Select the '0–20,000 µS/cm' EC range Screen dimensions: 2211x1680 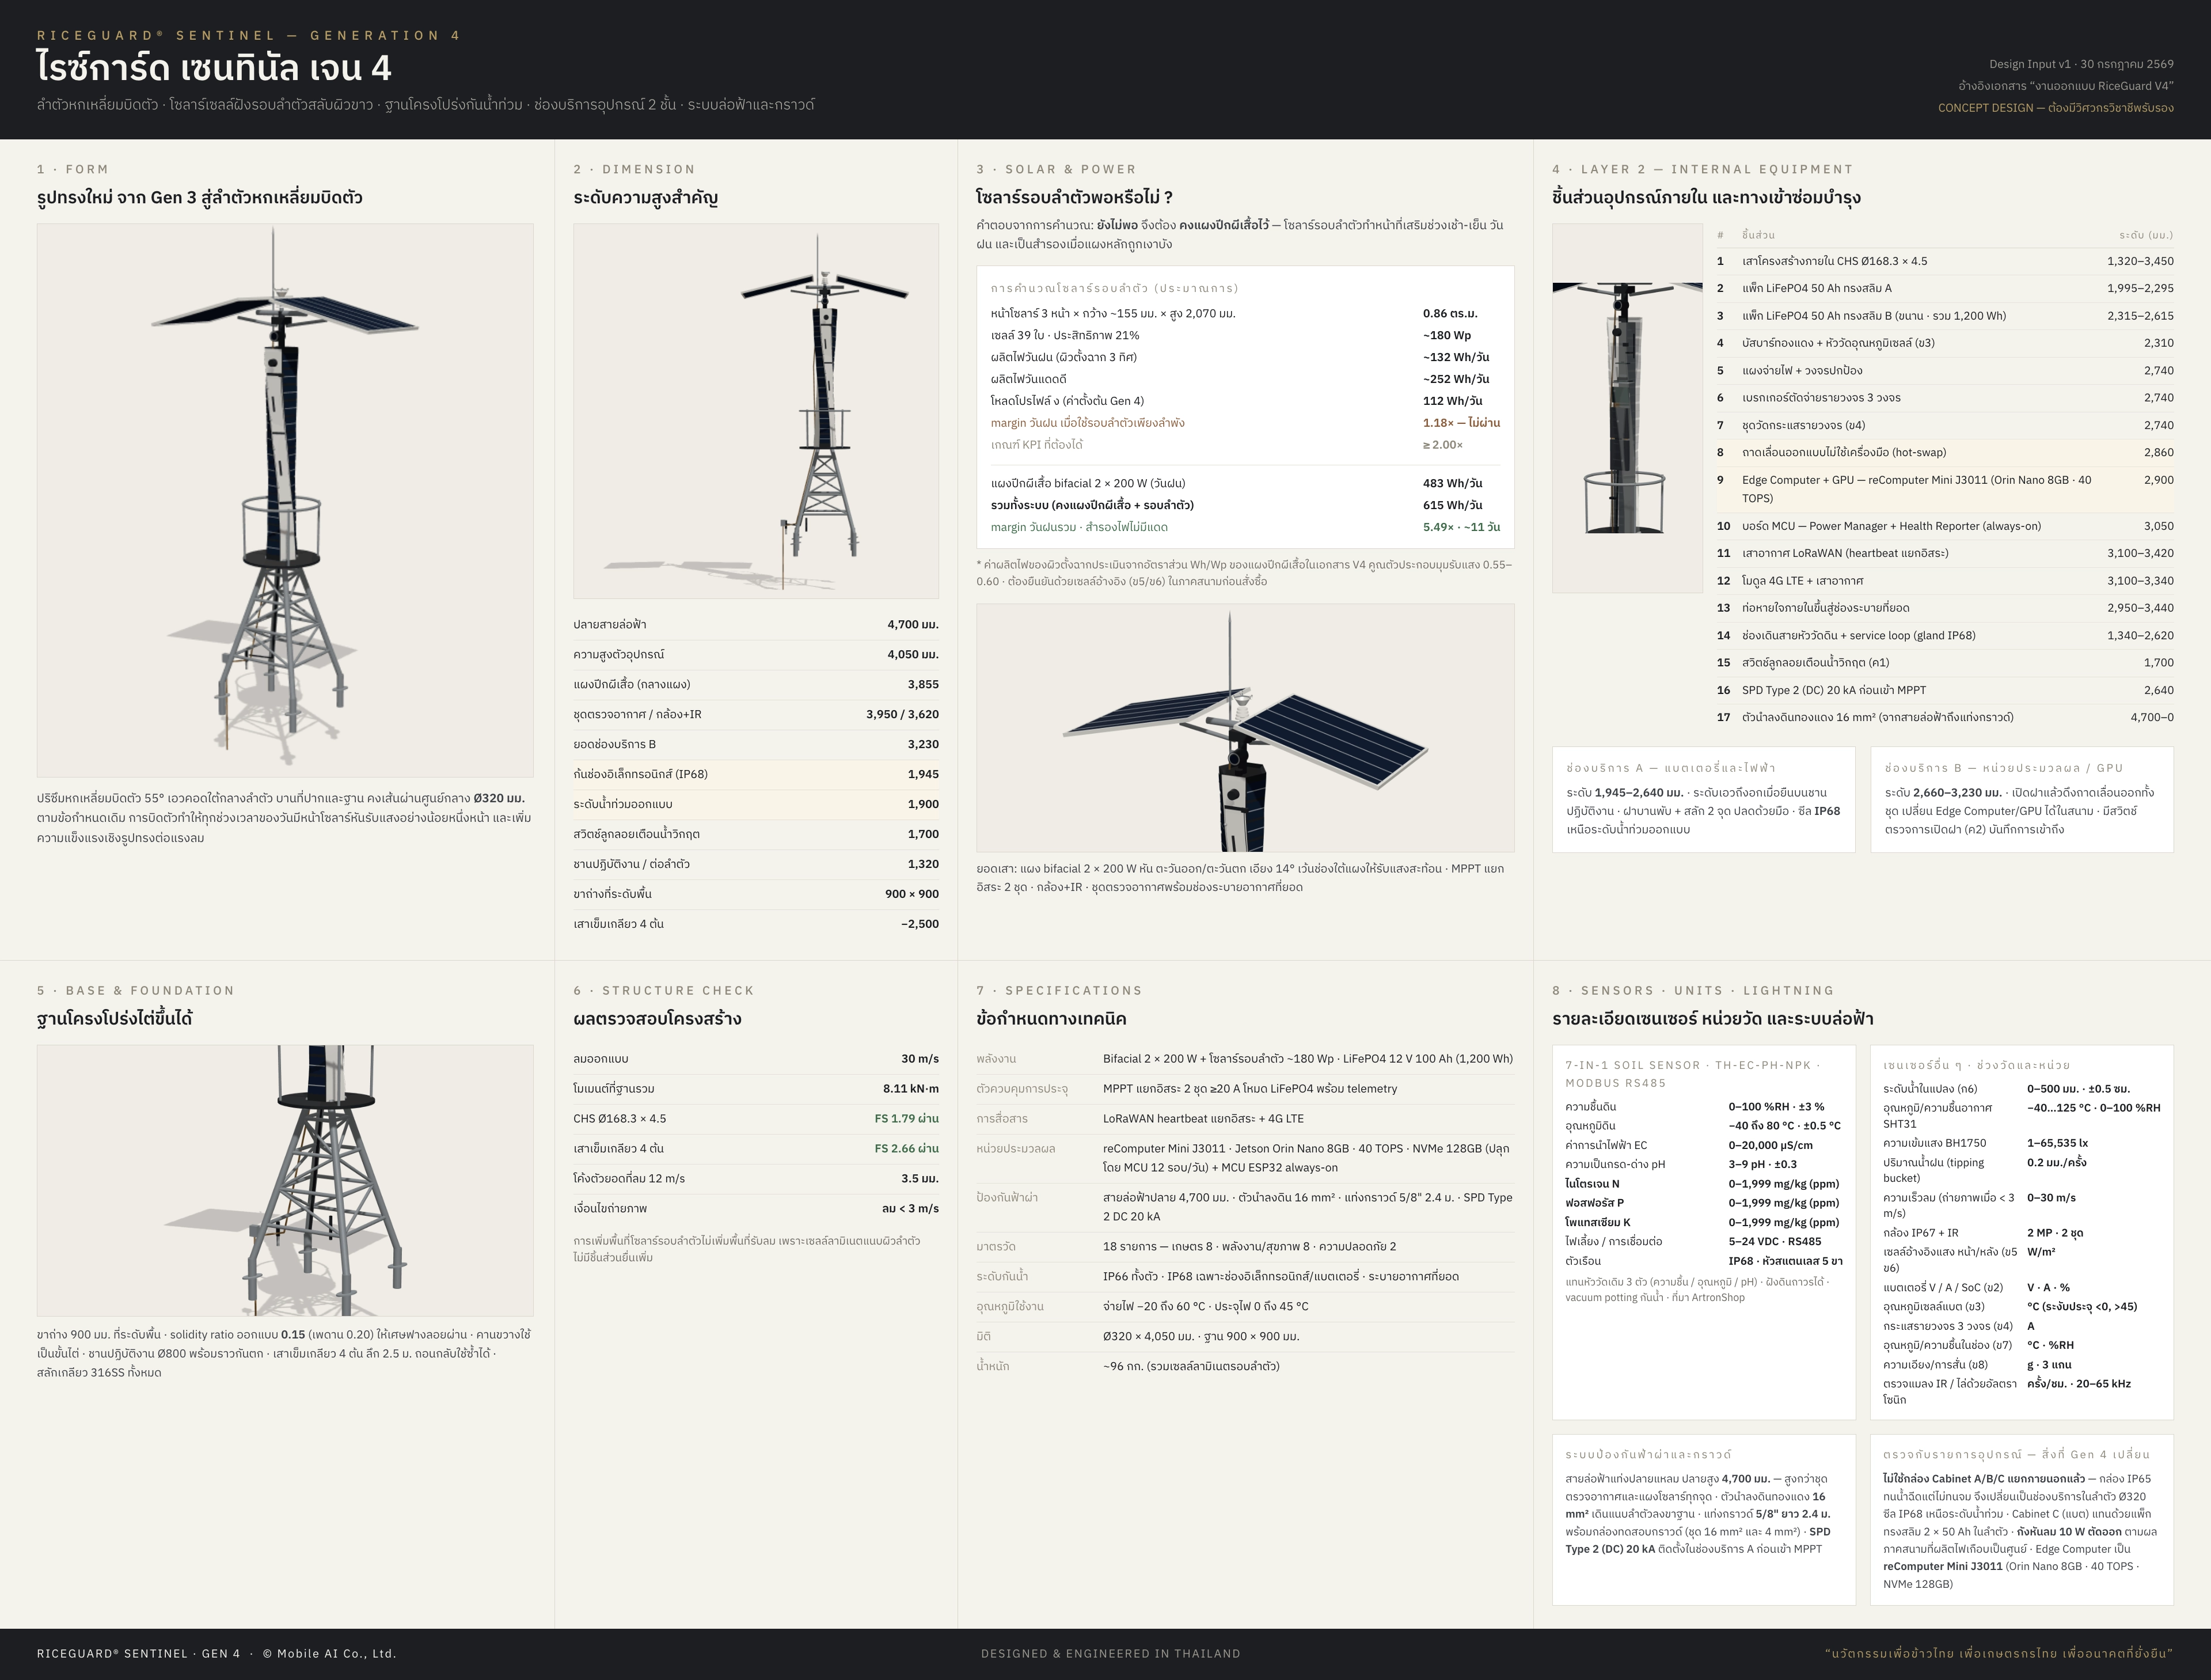(x=1770, y=1145)
